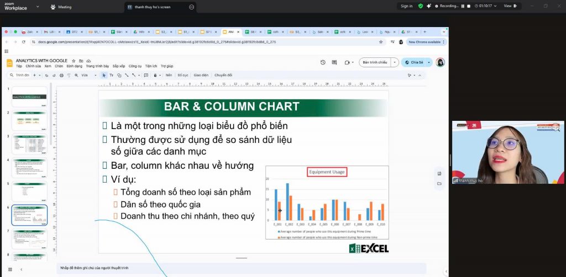Click the speaker notes field
Viewport: 566px width, 277px height.
(242, 268)
